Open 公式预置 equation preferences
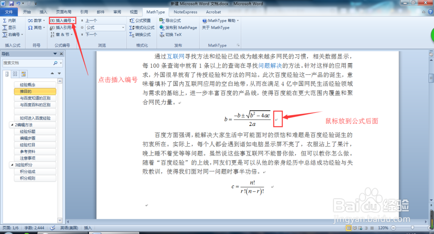This screenshot has width=434, height=234. 140,20
